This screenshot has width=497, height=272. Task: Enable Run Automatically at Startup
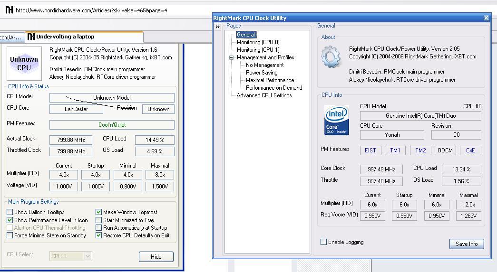click(98, 228)
